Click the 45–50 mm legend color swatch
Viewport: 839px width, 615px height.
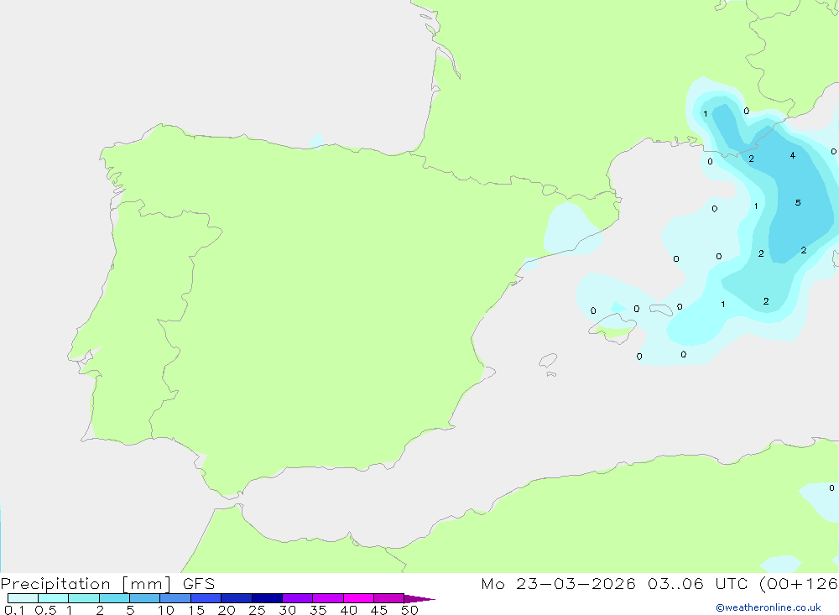pyautogui.click(x=388, y=598)
